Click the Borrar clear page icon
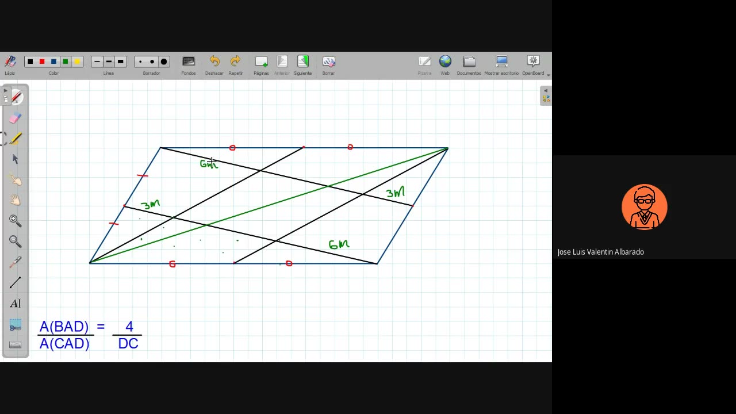The image size is (736, 414). 328,62
